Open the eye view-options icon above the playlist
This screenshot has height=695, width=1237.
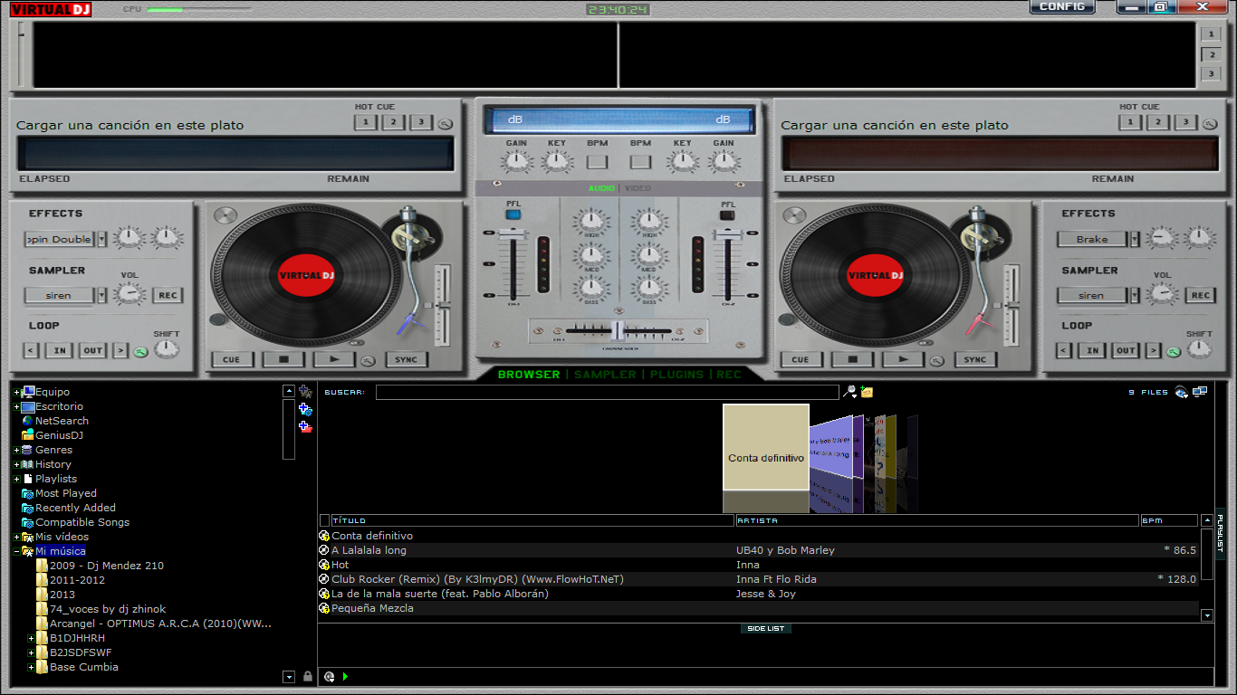coord(1180,392)
